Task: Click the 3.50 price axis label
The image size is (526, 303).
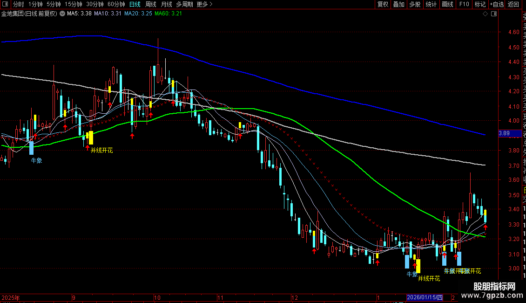Action: click(514, 195)
